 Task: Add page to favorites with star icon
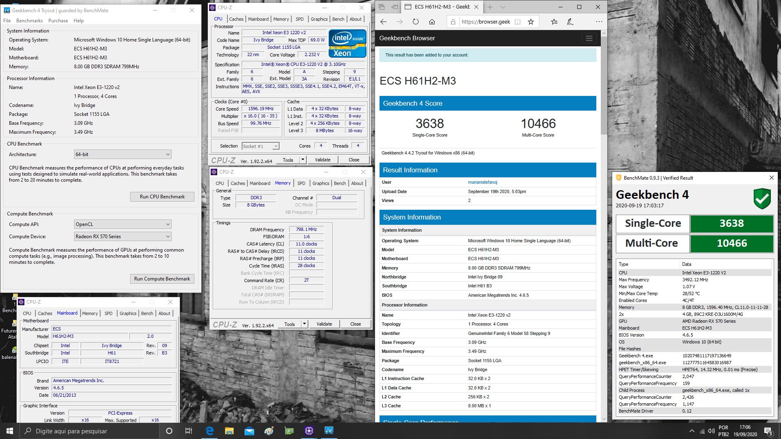531,22
